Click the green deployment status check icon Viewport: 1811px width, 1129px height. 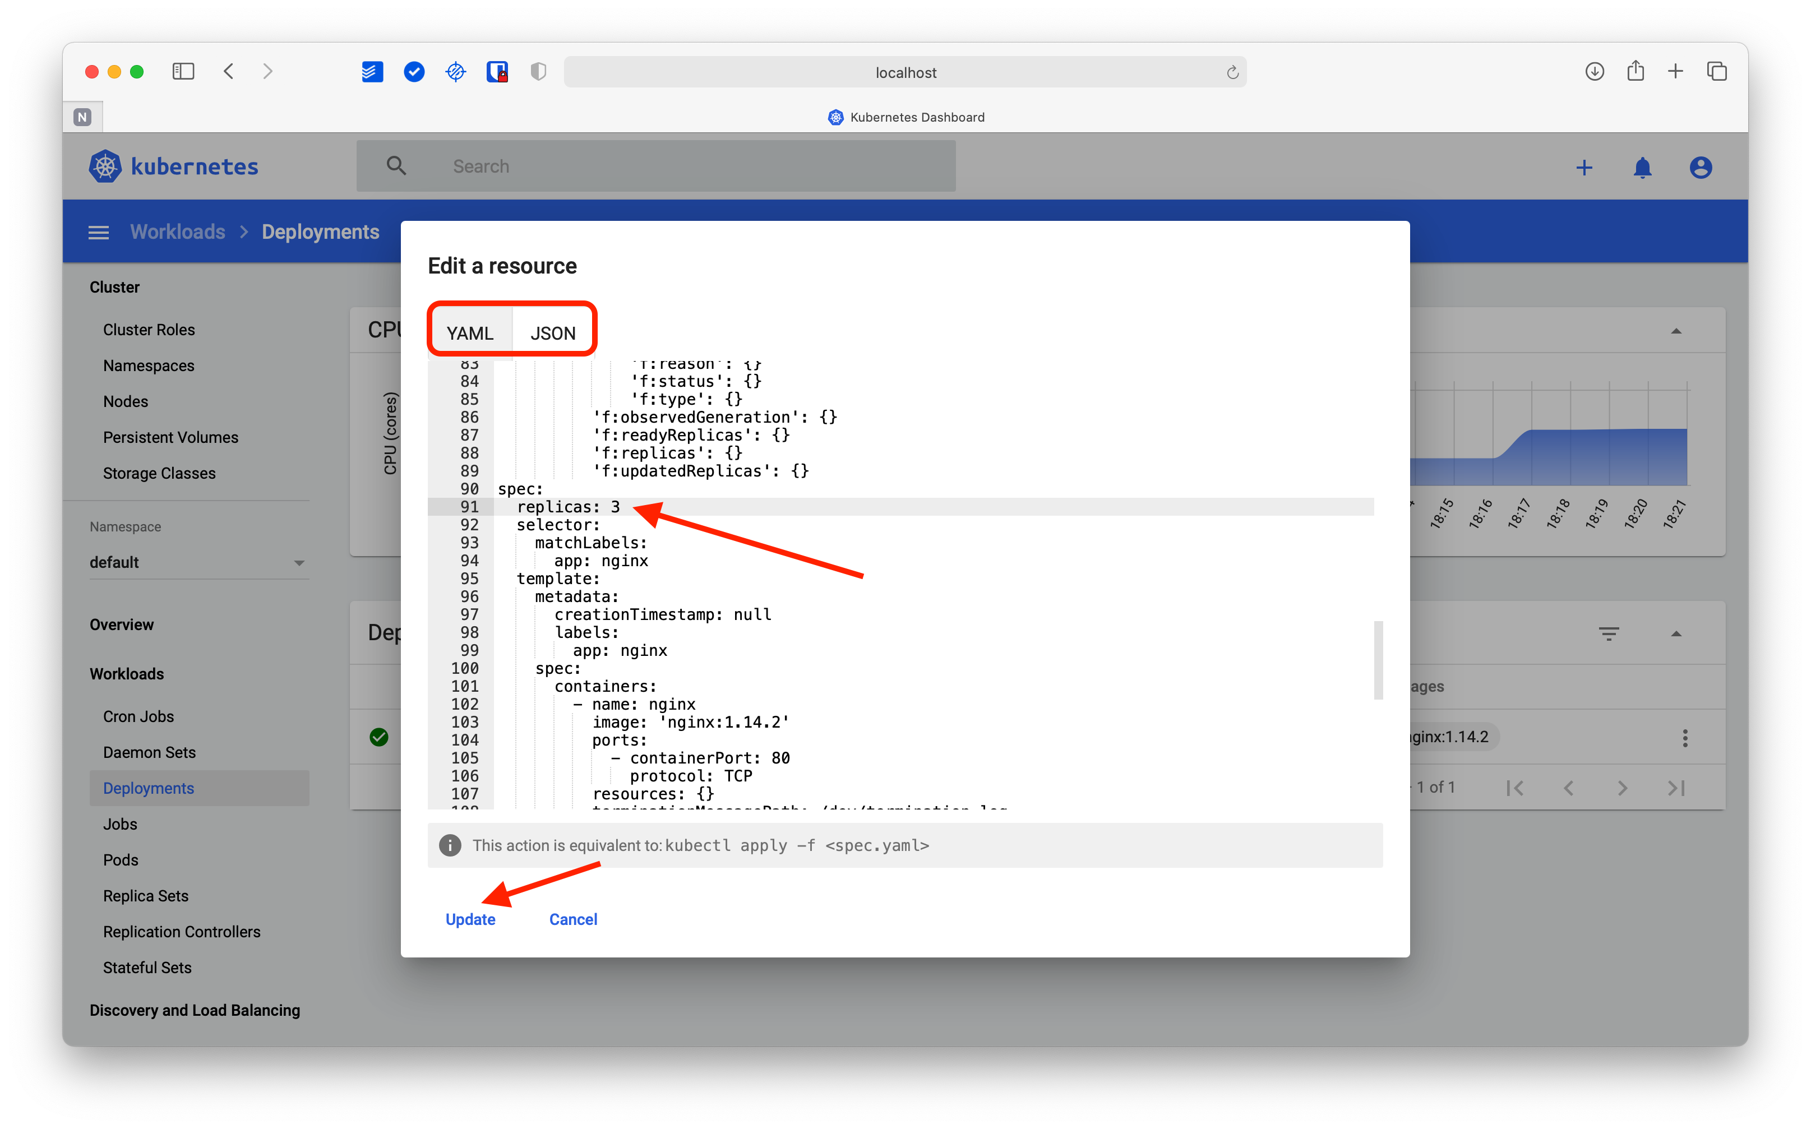click(380, 737)
